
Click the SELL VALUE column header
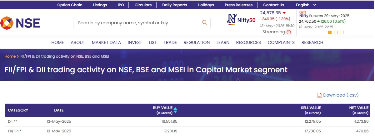coord(311,110)
